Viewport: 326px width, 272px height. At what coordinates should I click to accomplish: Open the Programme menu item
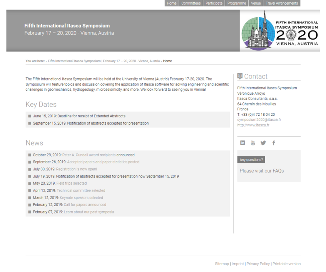tap(237, 3)
